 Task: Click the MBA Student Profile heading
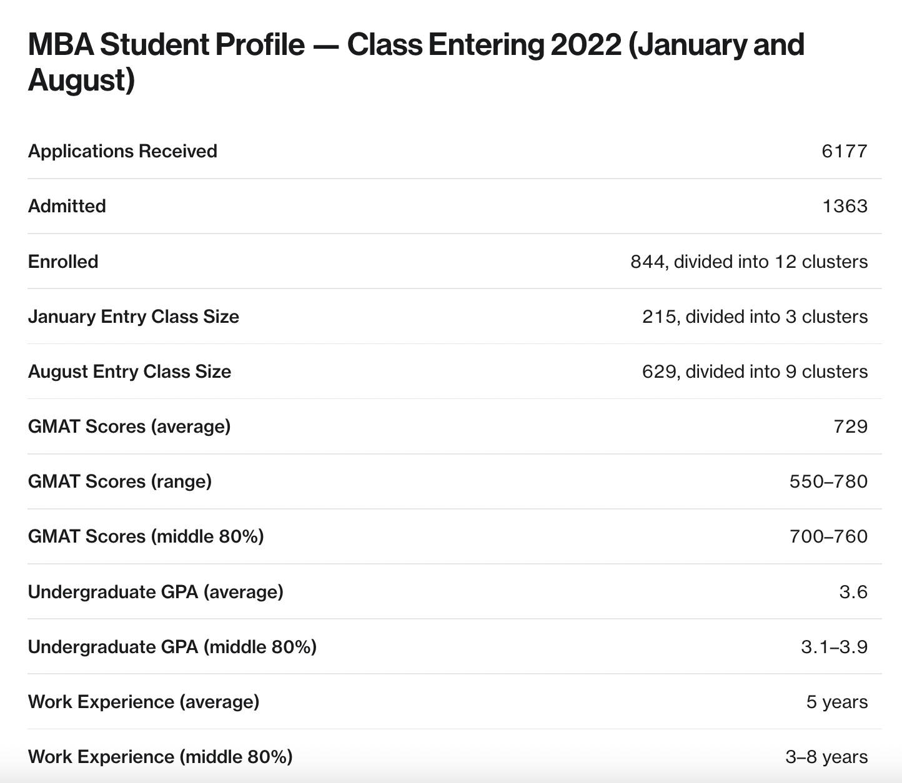[415, 62]
